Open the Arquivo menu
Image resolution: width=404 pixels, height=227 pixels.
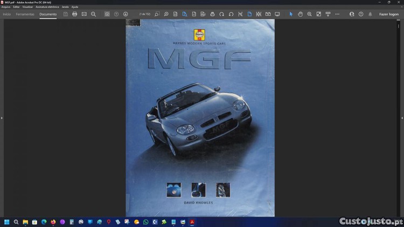click(6, 7)
